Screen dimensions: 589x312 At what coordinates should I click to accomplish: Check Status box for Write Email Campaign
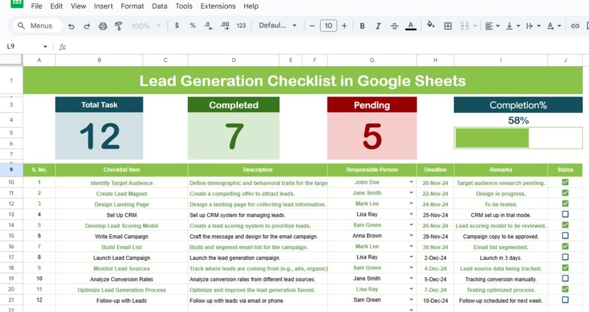coord(565,236)
